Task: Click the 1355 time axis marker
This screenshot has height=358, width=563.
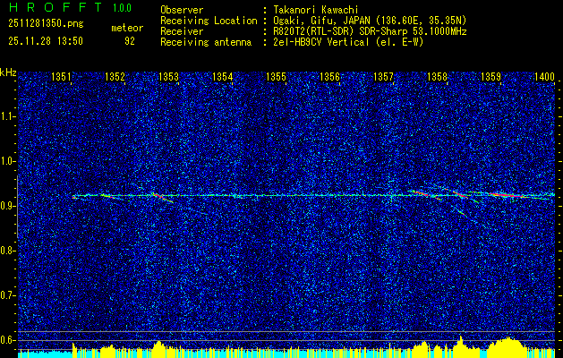Action: [276, 76]
